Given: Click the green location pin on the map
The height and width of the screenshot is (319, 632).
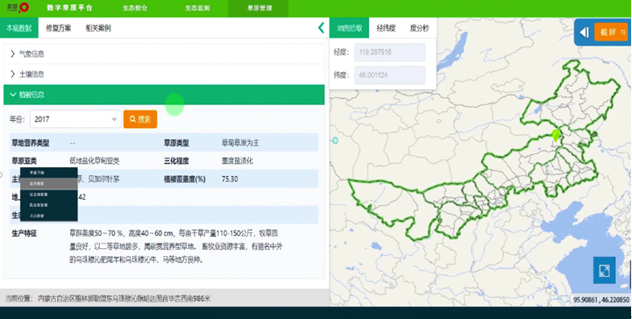Looking at the screenshot, I should tap(557, 135).
